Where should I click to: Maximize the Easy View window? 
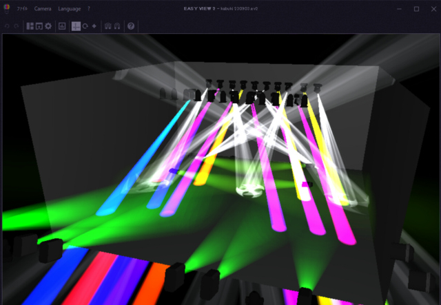click(x=416, y=9)
